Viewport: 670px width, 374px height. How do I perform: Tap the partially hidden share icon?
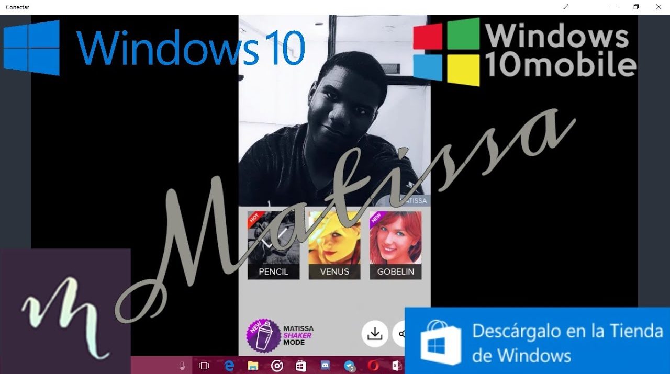coord(400,334)
